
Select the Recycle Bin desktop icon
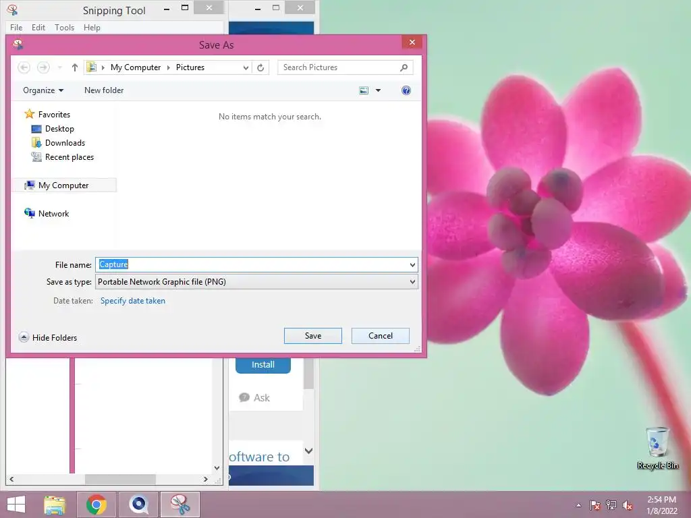click(x=657, y=449)
